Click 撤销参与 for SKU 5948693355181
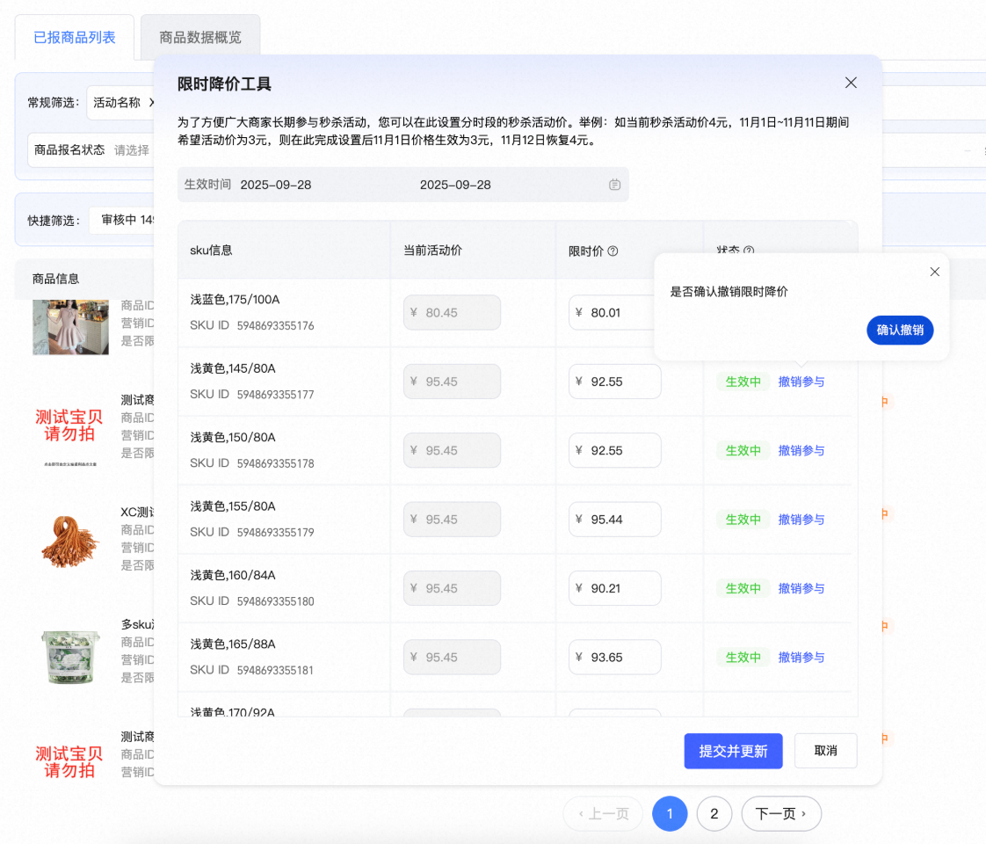The image size is (986, 844). click(x=801, y=658)
